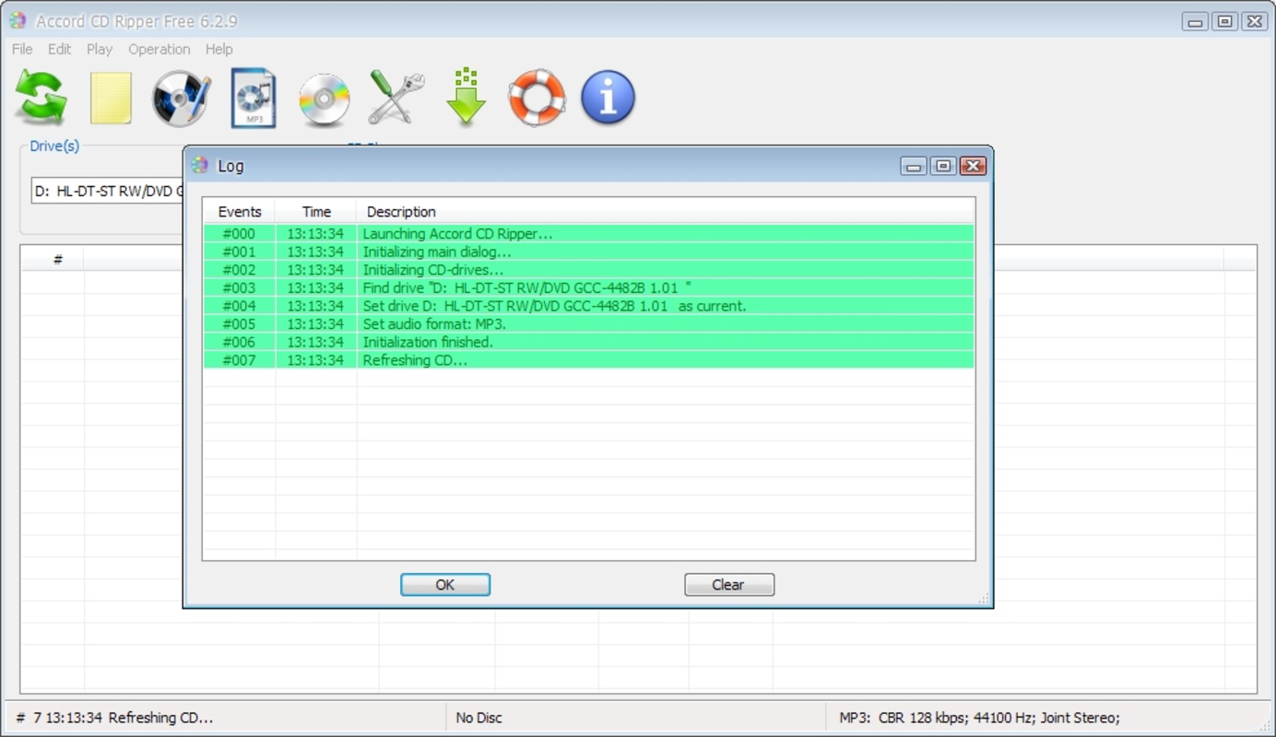This screenshot has width=1276, height=737.
Task: Select log row 'Initializing main dialog…'
Action: (589, 252)
